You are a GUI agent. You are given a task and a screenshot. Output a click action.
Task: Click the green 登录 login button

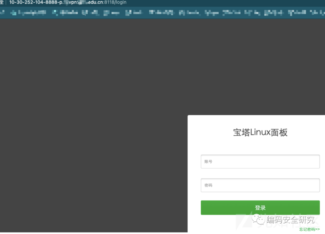click(x=260, y=208)
